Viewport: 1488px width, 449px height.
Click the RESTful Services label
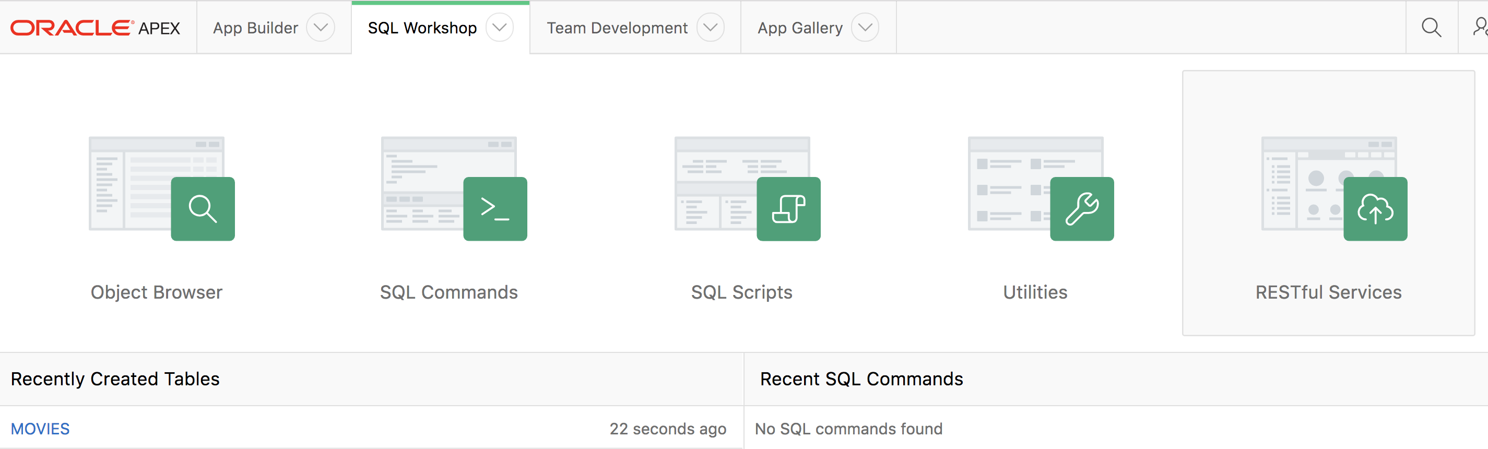pyautogui.click(x=1329, y=292)
